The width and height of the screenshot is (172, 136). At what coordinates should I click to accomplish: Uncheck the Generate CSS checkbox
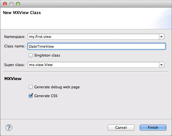click(31, 96)
